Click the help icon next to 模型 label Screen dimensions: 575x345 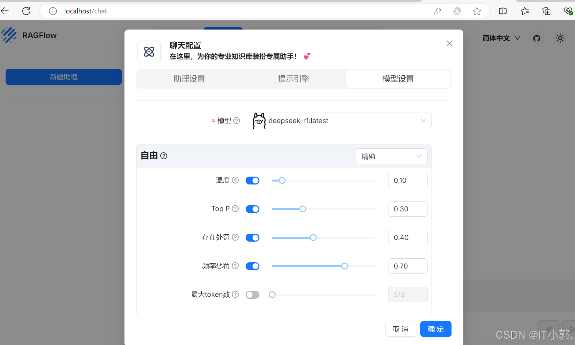236,120
